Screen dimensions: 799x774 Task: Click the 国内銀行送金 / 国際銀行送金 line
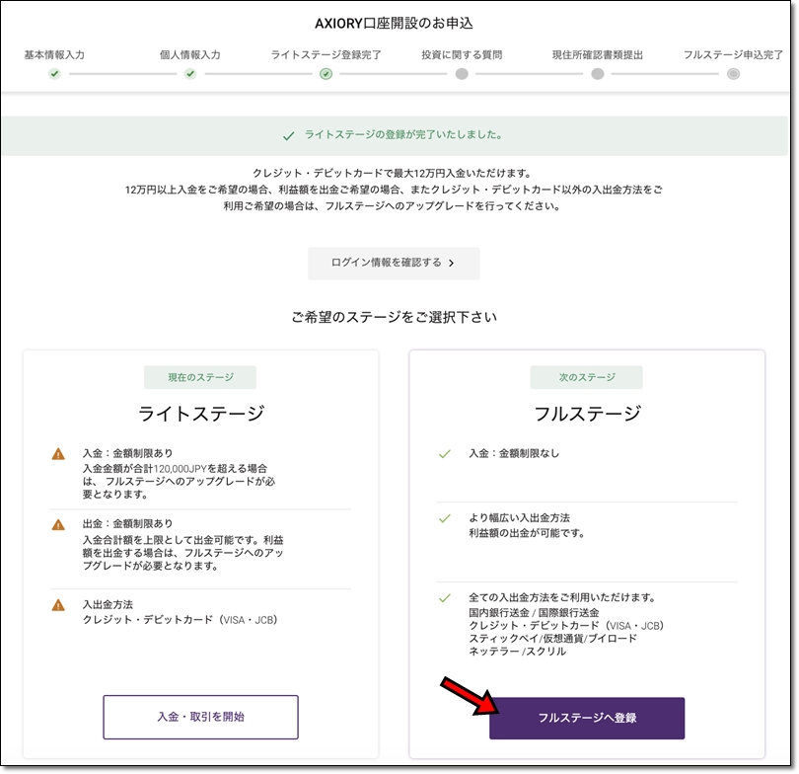pyautogui.click(x=534, y=612)
